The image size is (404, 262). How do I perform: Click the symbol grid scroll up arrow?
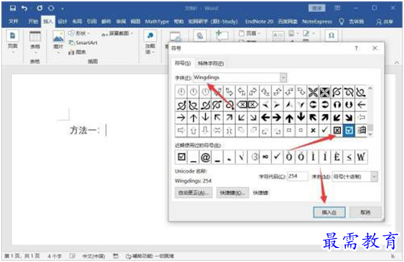click(371, 88)
